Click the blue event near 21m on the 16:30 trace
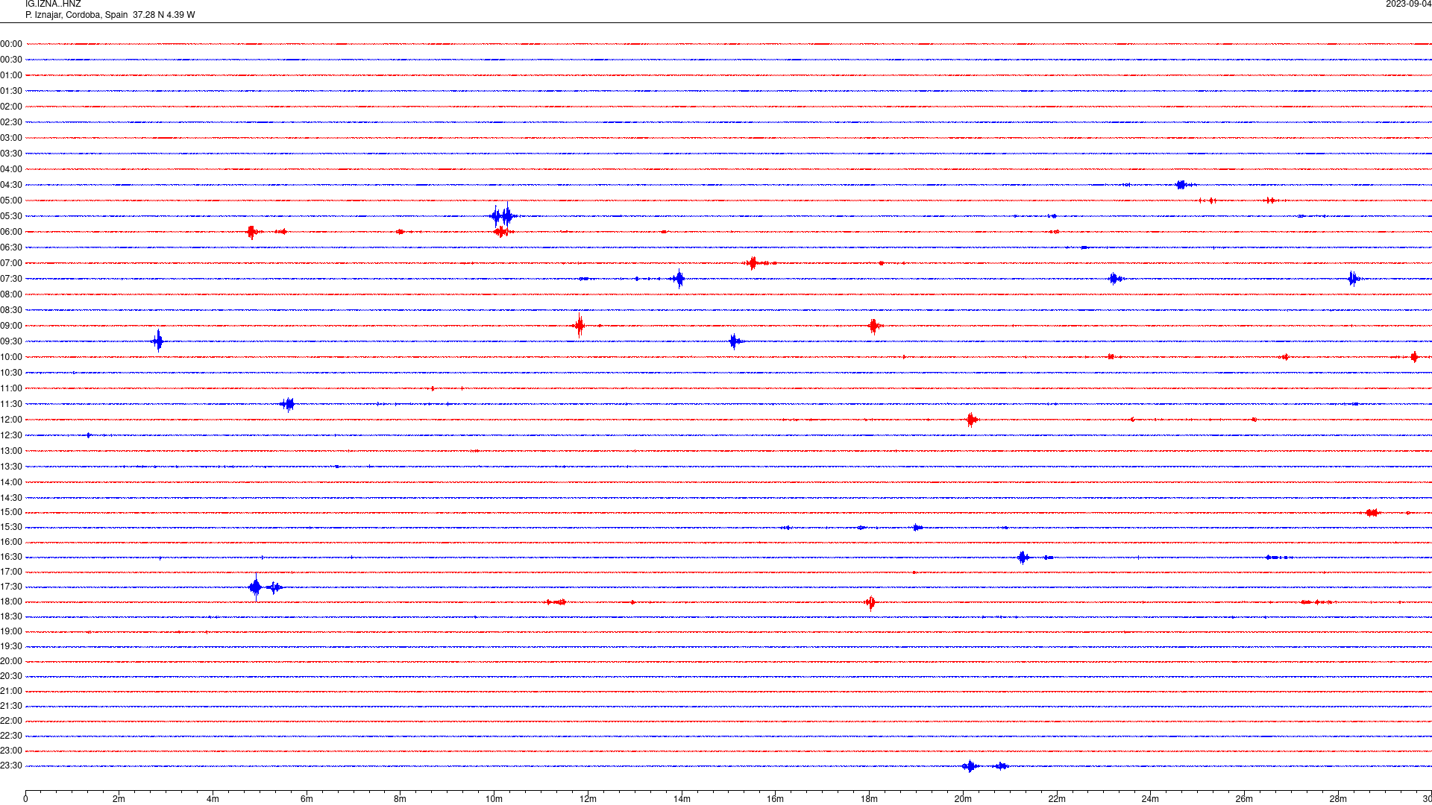 pos(1023,557)
